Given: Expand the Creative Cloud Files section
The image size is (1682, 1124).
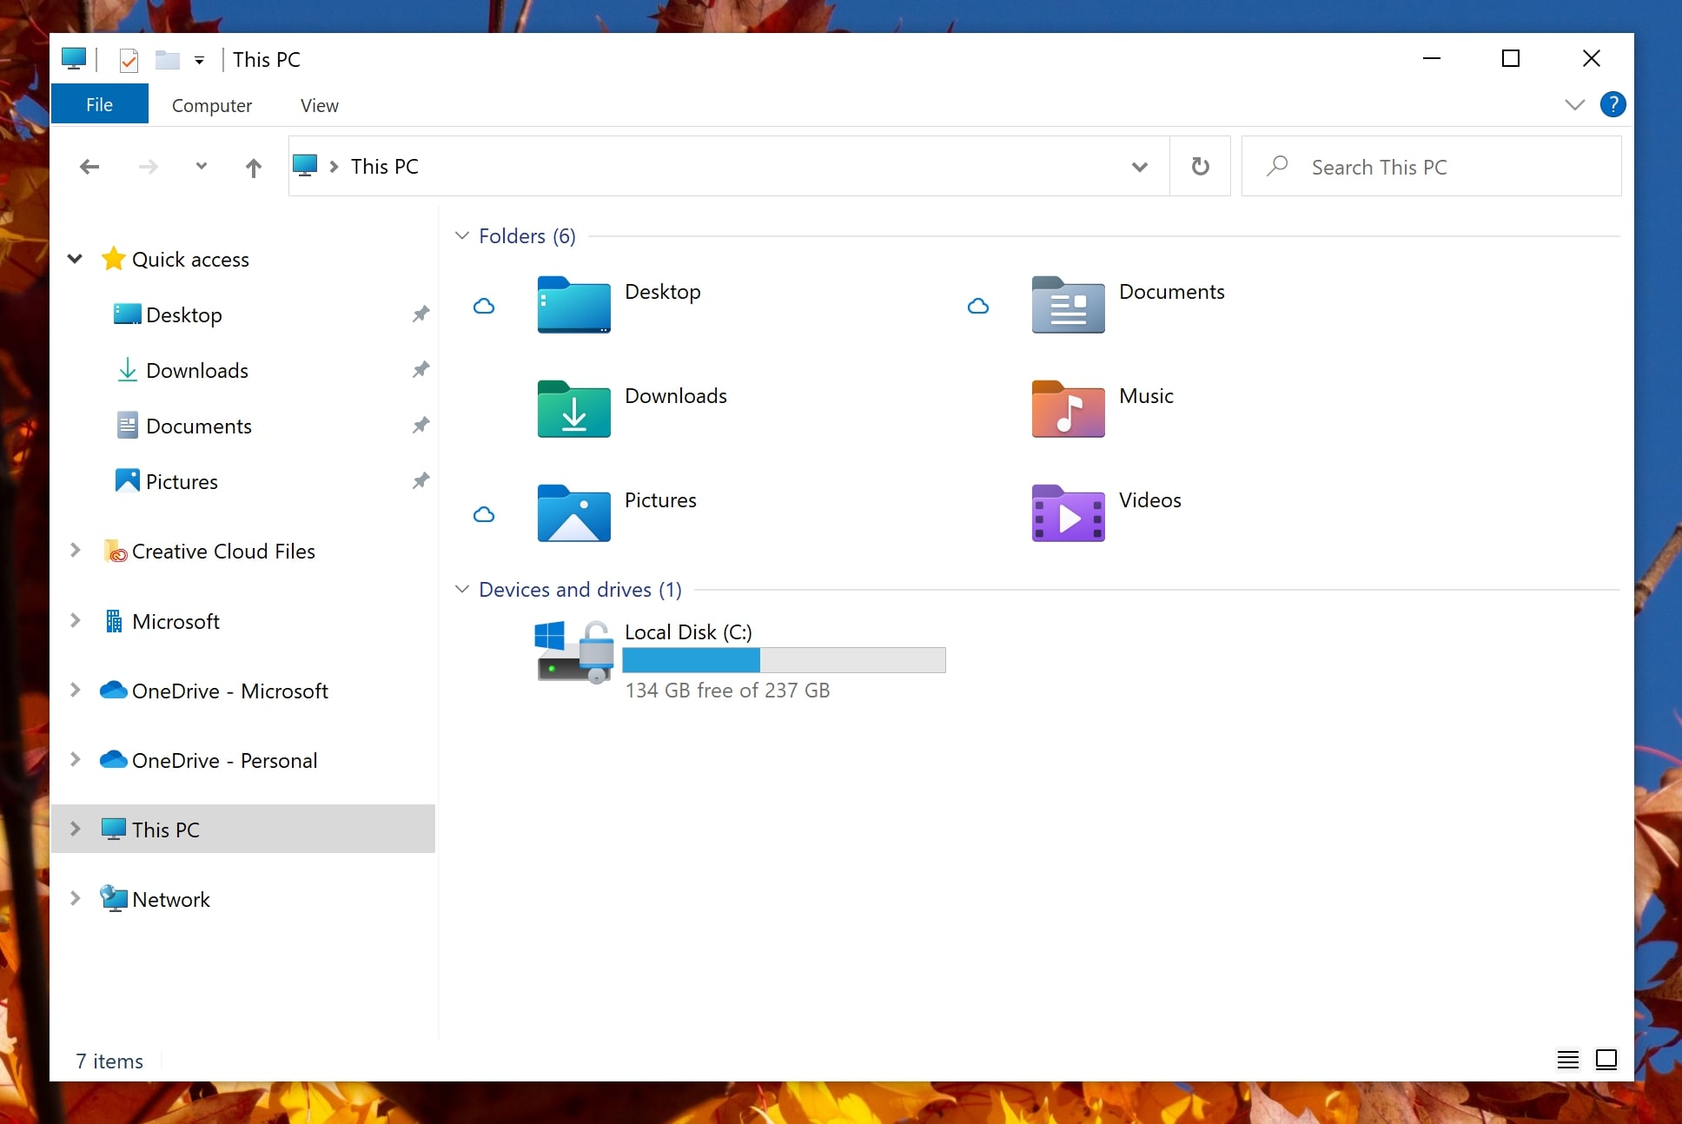Looking at the screenshot, I should (74, 551).
